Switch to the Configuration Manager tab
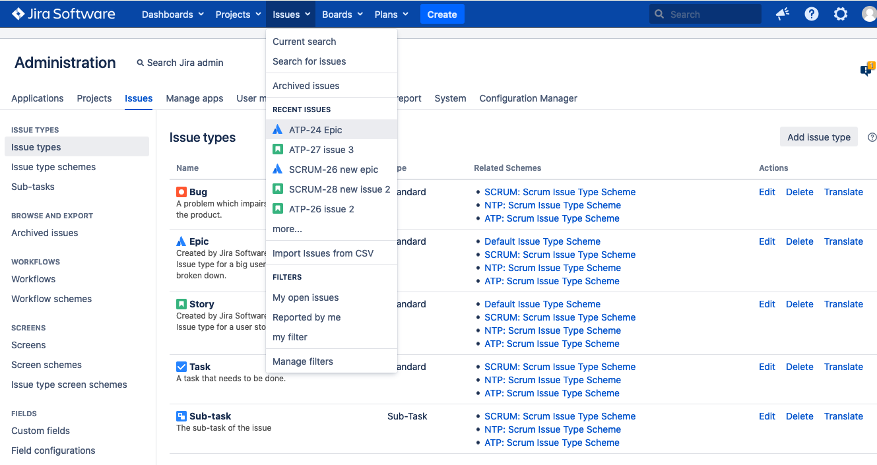 (529, 98)
